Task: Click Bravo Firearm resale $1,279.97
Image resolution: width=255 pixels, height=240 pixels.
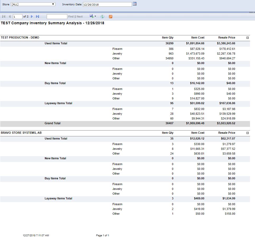Action: [x=229, y=144]
